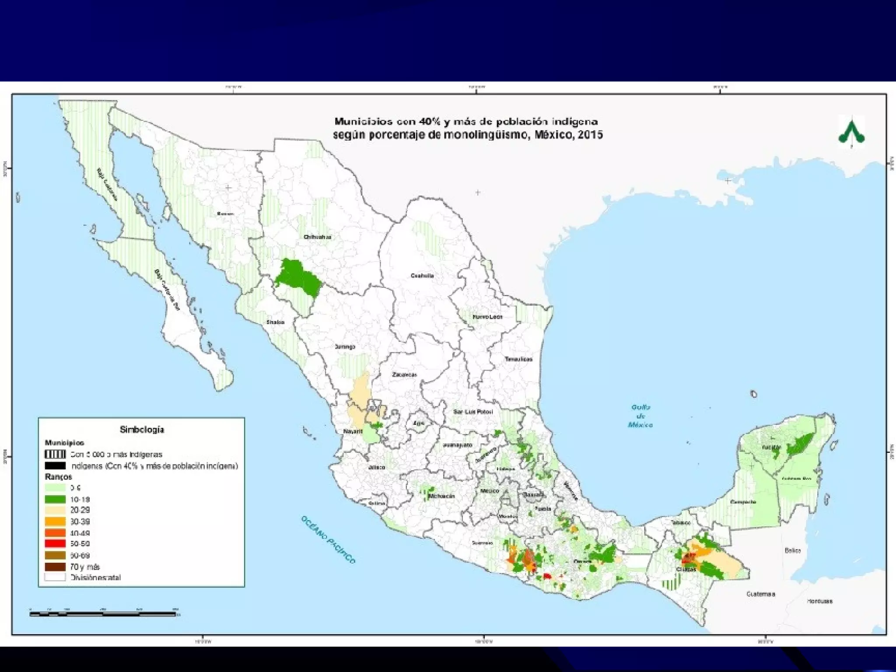Click the Chiapas state label
The image size is (896, 672).
pyautogui.click(x=686, y=569)
